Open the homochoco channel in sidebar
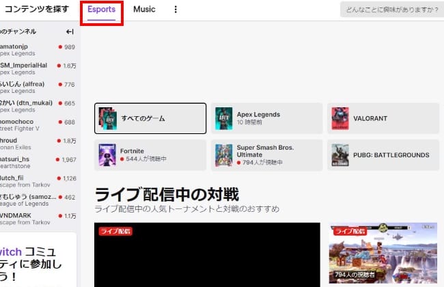This screenshot has width=444, height=287. (38, 125)
